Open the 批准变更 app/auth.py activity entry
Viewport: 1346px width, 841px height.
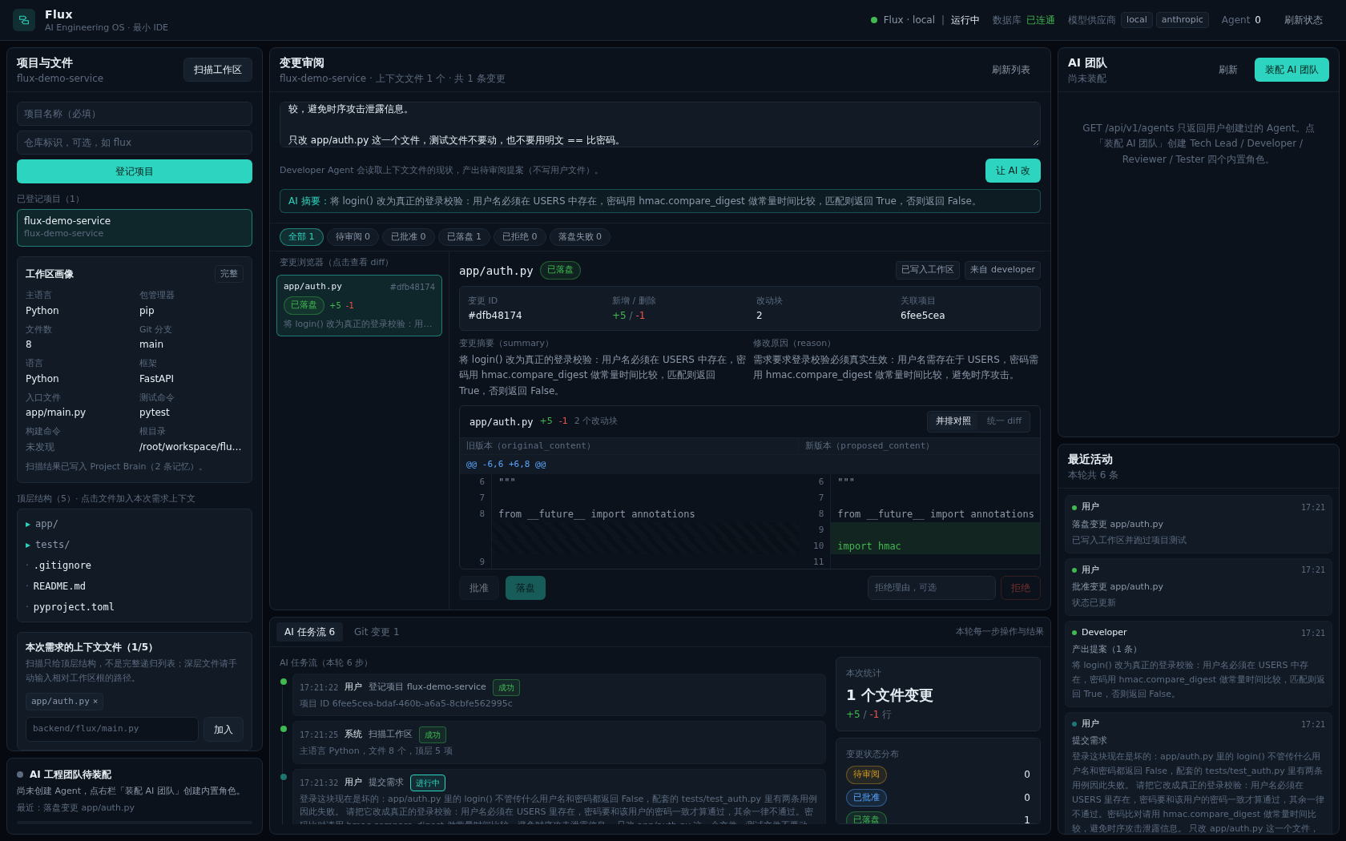pyautogui.click(x=1199, y=586)
